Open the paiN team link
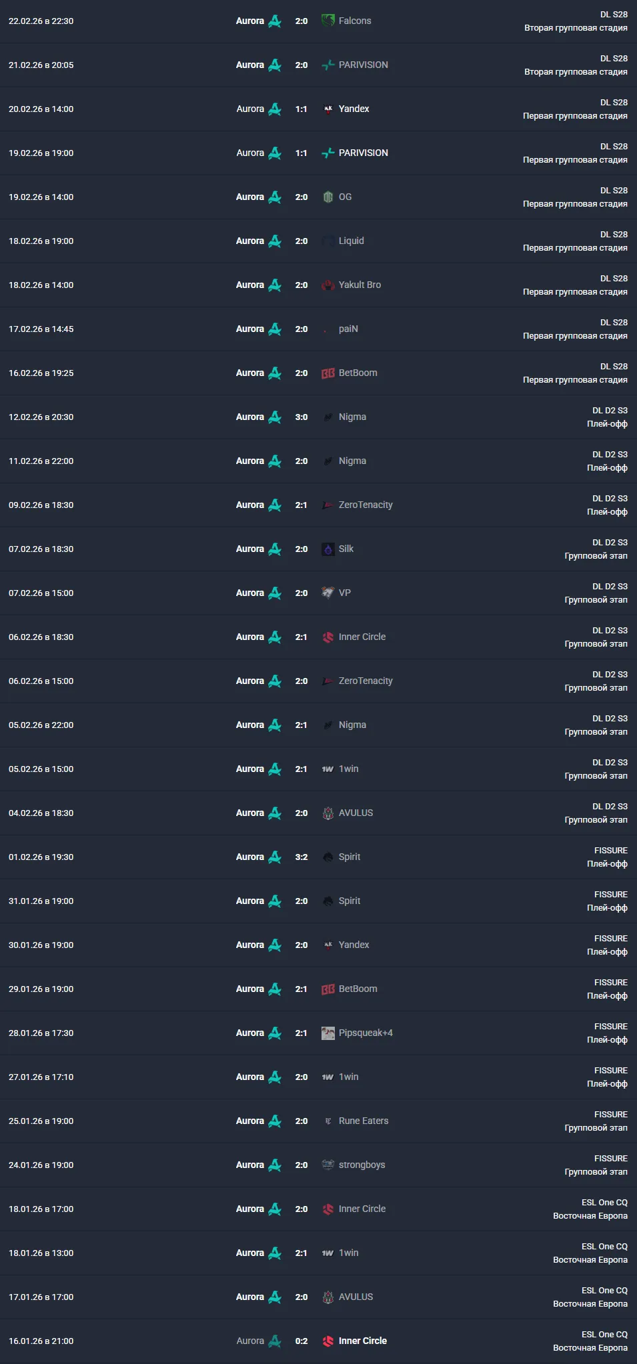Viewport: 637px width, 1364px height. pos(348,329)
